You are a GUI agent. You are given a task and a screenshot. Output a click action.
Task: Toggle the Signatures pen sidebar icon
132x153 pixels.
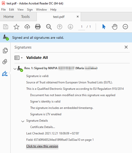[x=5, y=73]
